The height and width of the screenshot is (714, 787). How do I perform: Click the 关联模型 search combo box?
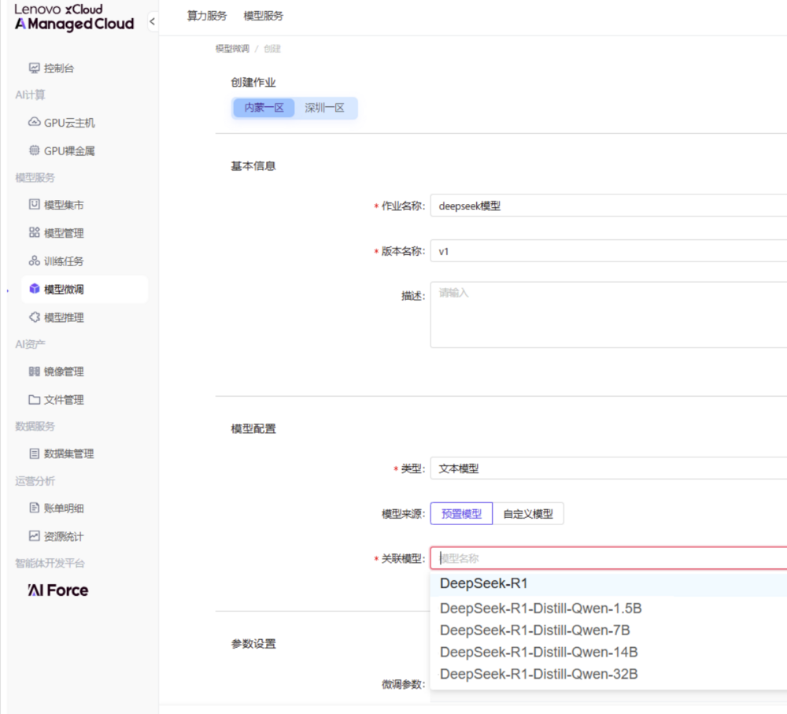(608, 558)
